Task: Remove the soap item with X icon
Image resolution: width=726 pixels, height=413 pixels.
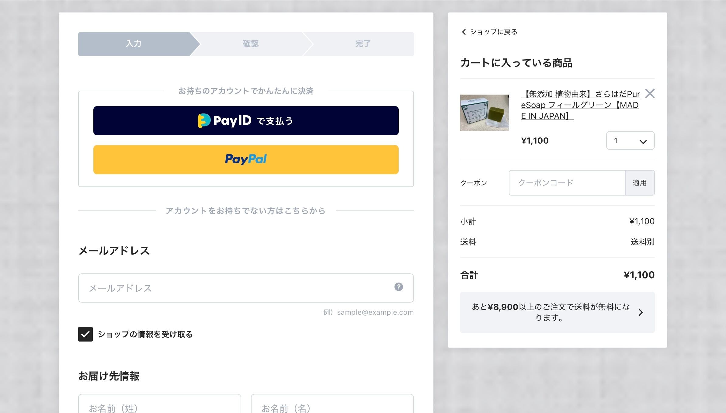Action: pos(650,94)
